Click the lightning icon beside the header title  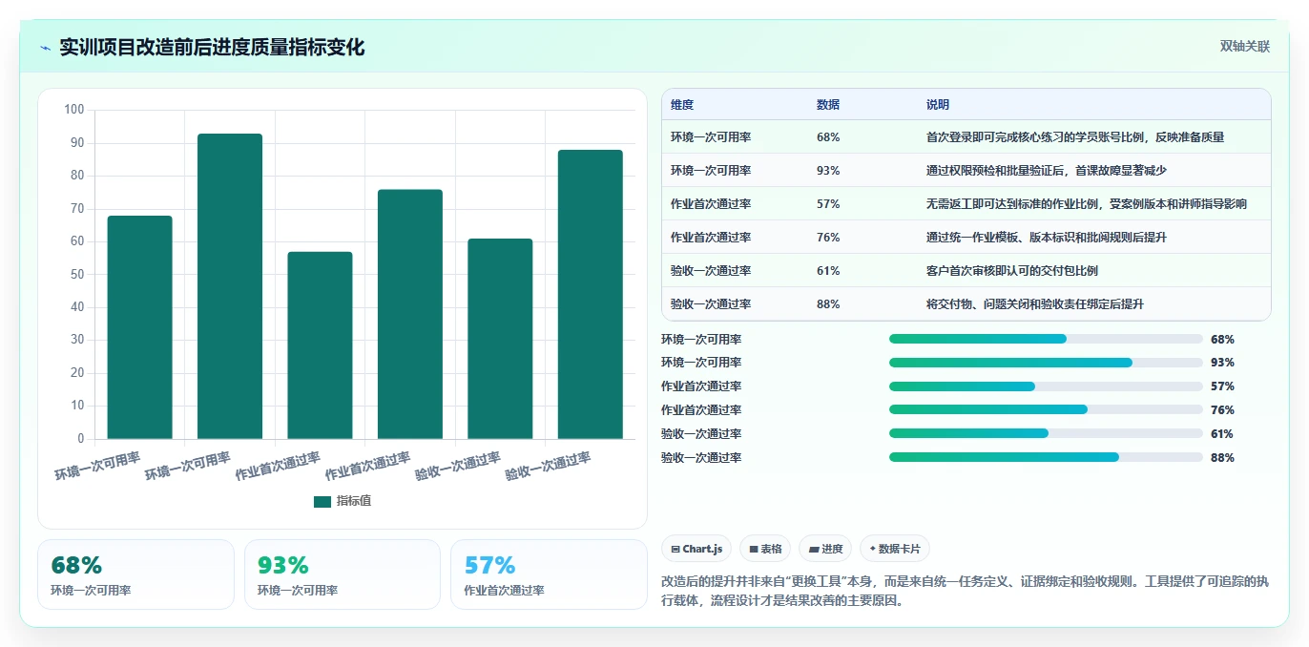pos(45,48)
